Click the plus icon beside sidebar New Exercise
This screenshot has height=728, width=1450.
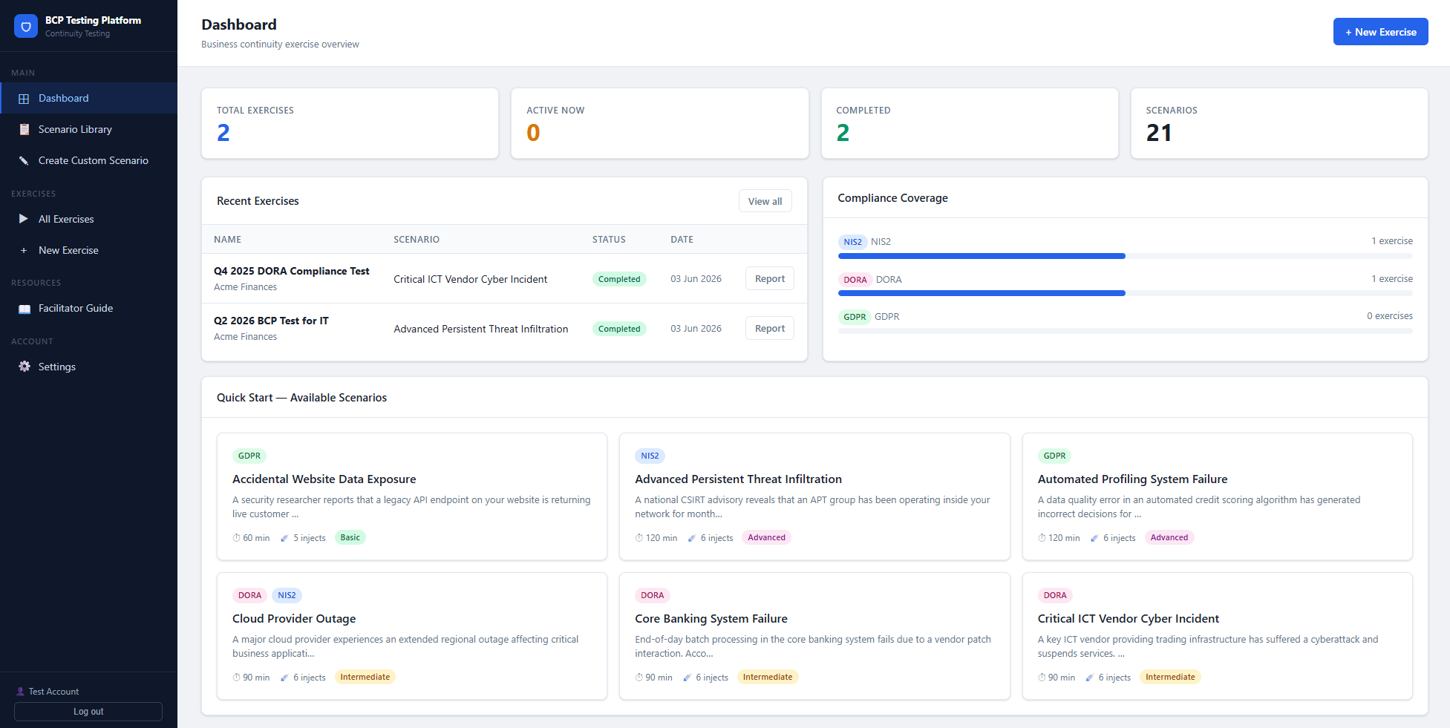point(24,251)
